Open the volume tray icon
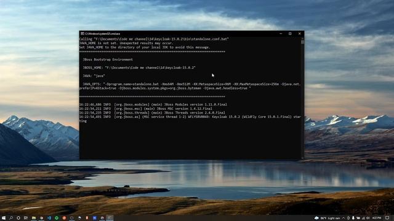 [368, 218]
